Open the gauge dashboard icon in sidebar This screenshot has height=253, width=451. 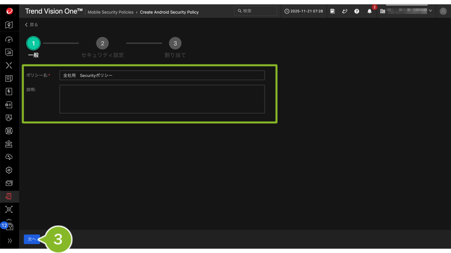coord(9,39)
